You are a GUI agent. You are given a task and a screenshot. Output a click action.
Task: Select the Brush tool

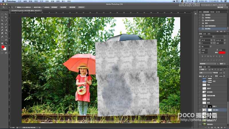6,24
